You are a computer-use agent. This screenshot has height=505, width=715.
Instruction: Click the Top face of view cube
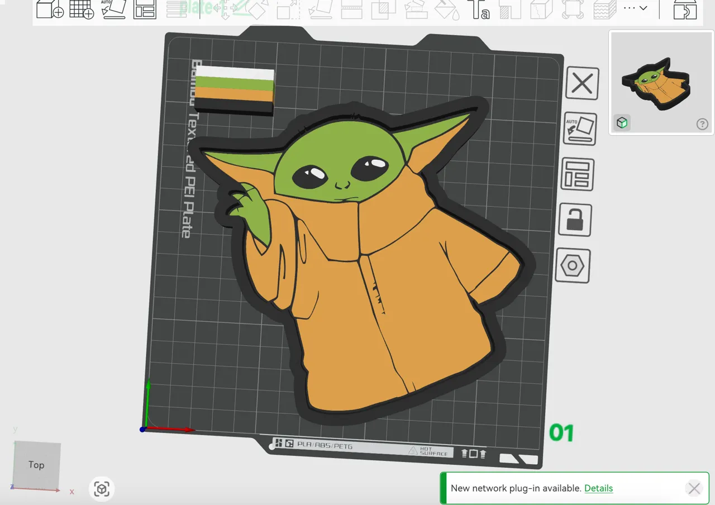36,465
